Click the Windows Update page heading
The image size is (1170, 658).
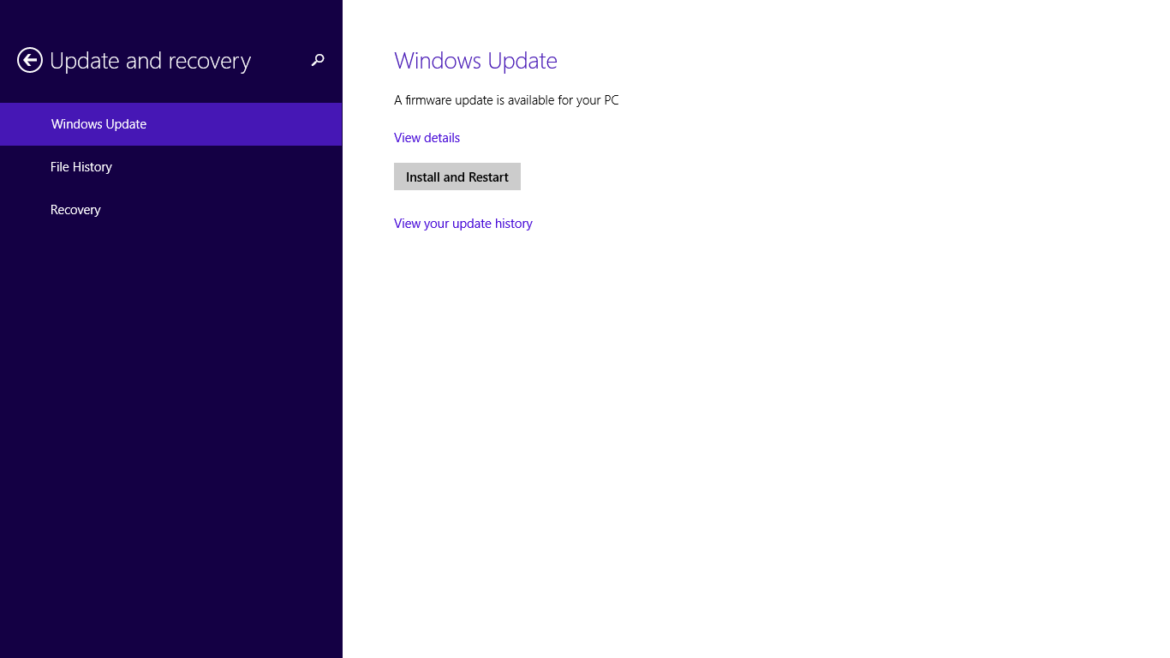(475, 61)
